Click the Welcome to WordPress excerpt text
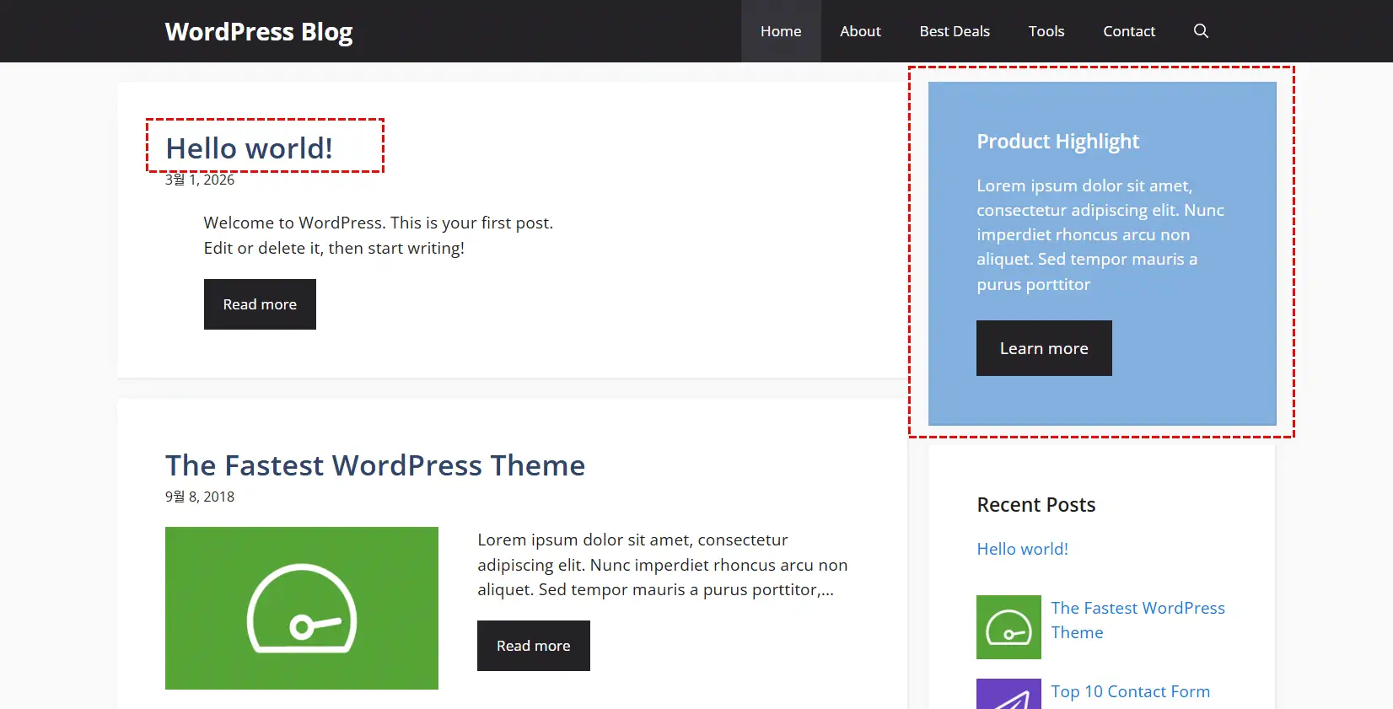Image resolution: width=1393 pixels, height=709 pixels. (x=379, y=235)
